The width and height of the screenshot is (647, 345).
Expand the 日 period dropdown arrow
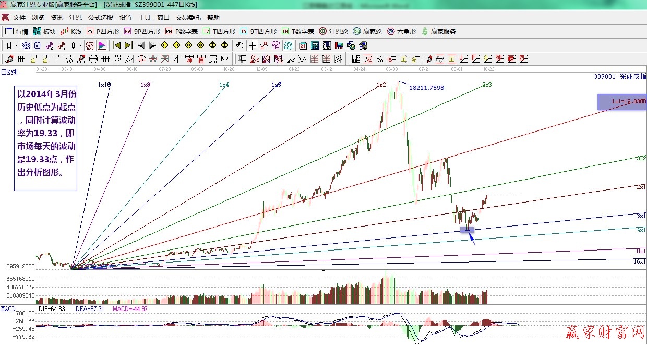(x=16, y=45)
